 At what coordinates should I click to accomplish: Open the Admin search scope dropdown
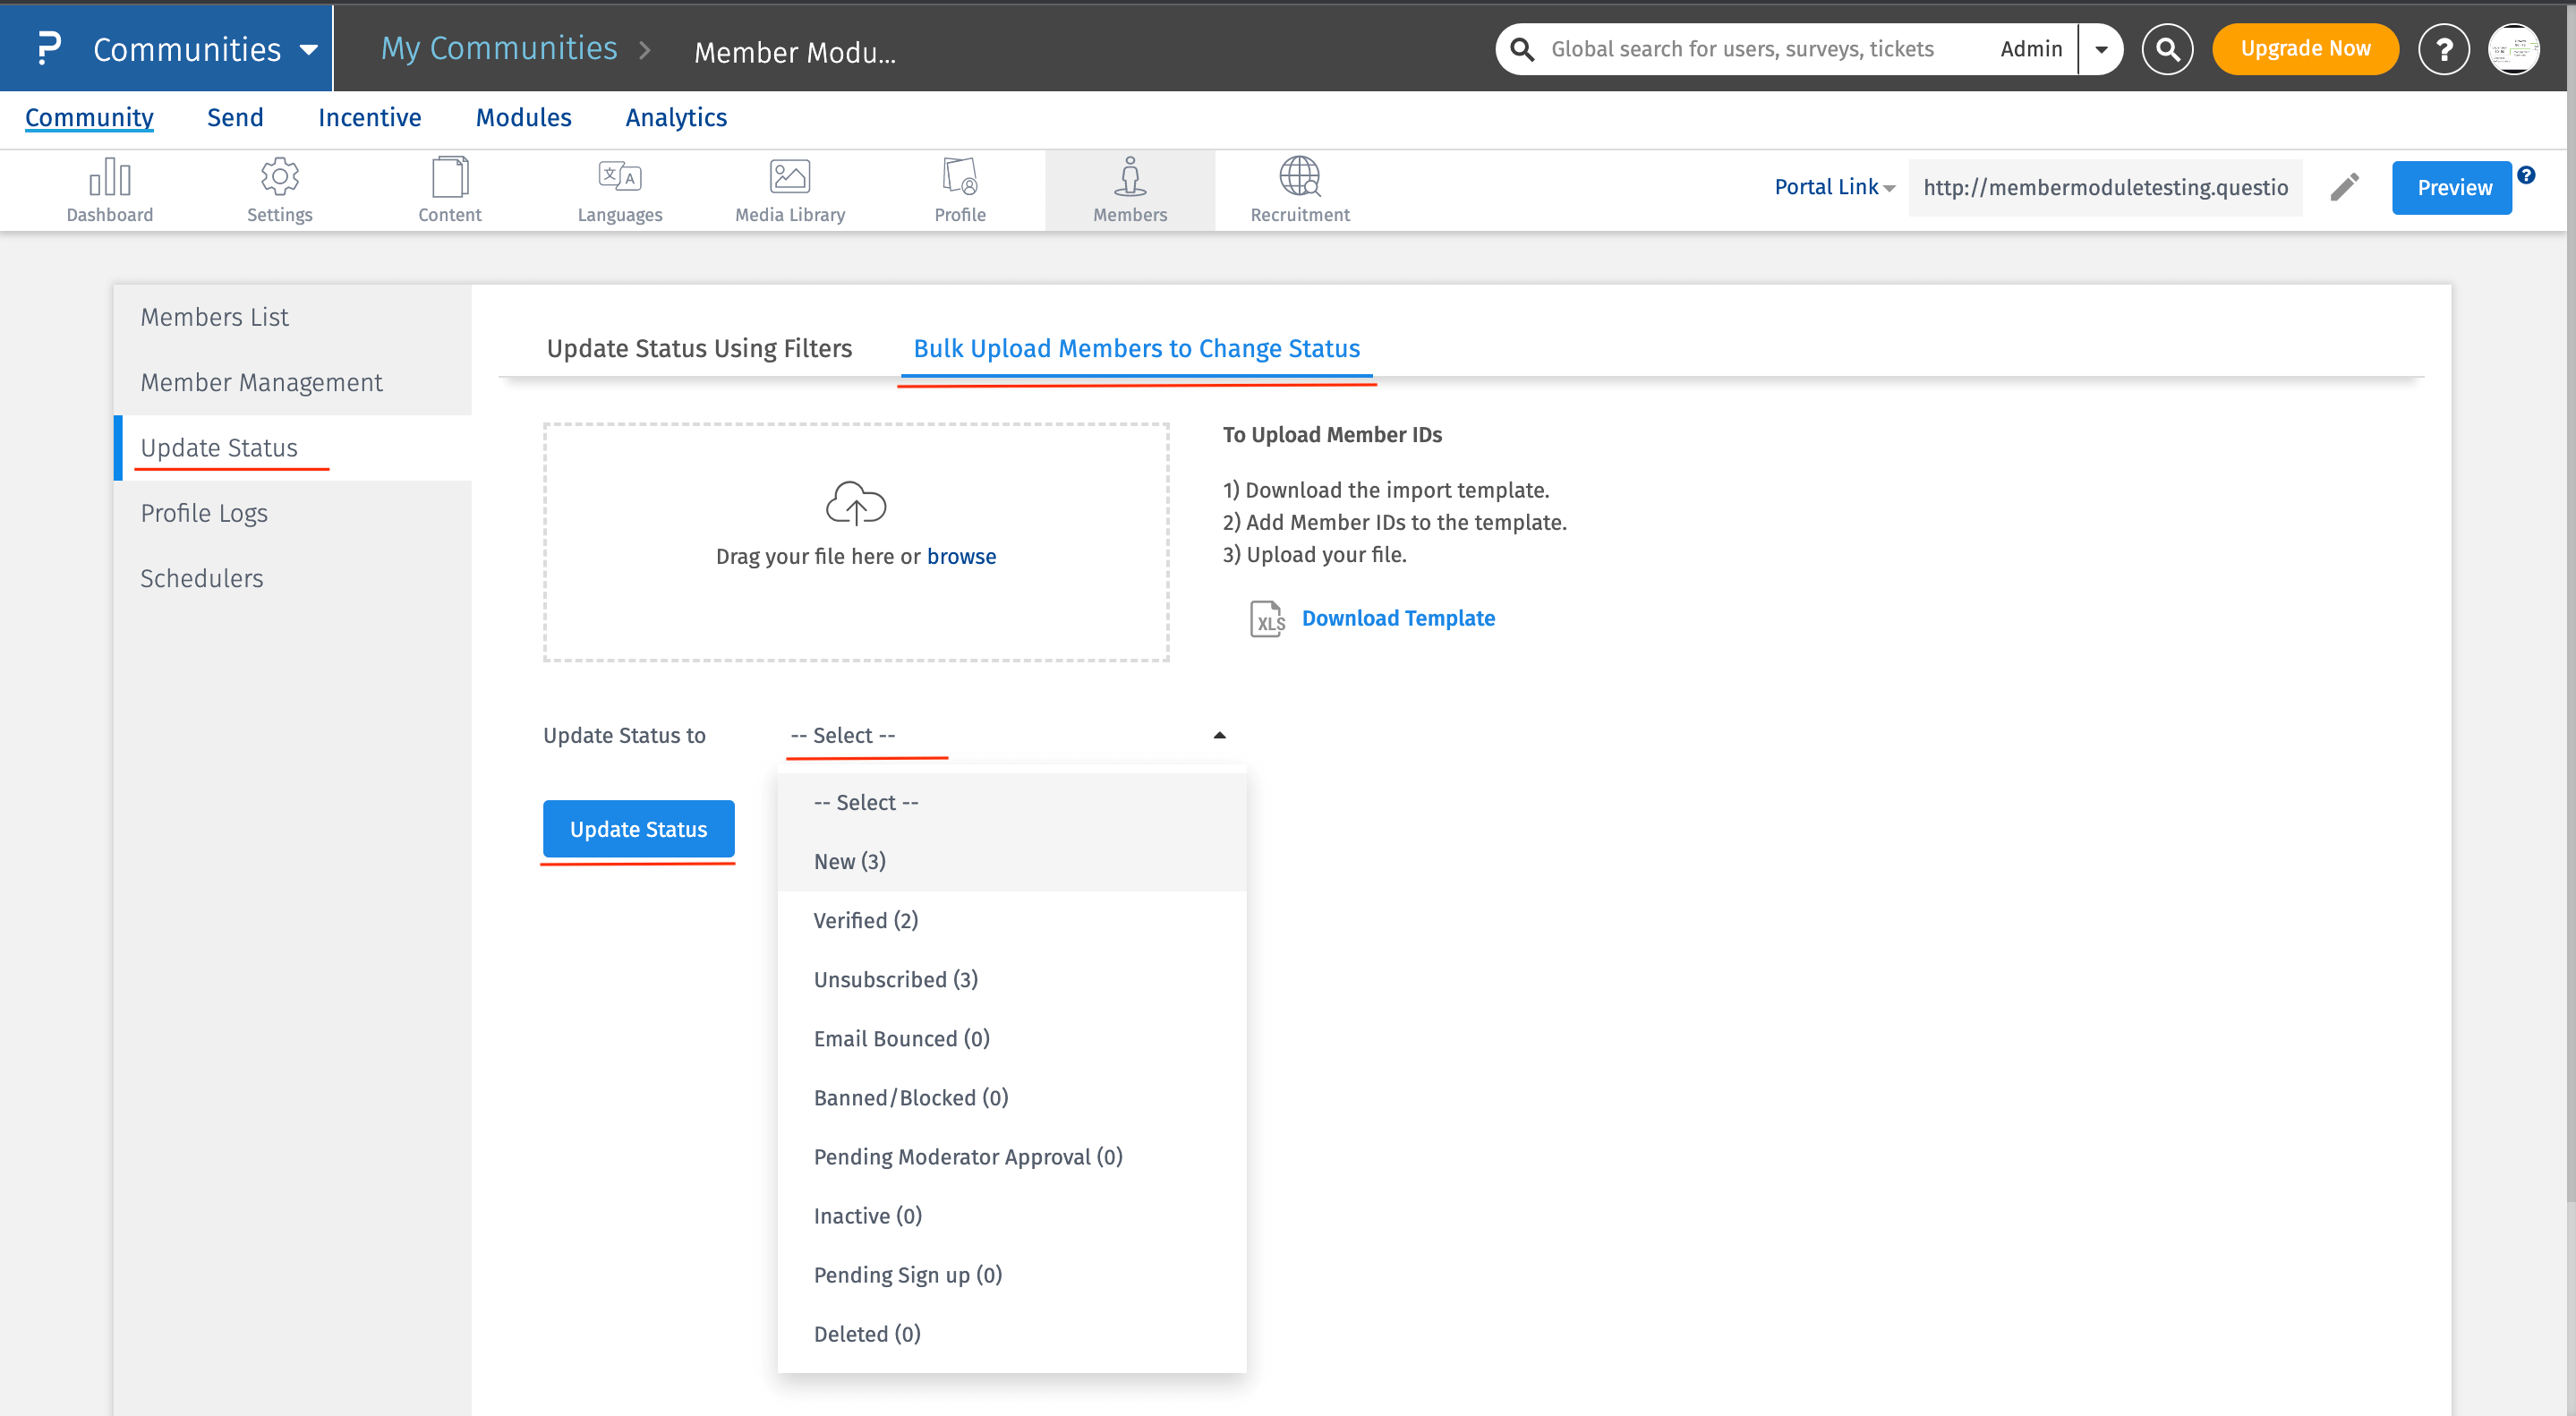pyautogui.click(x=2101, y=49)
